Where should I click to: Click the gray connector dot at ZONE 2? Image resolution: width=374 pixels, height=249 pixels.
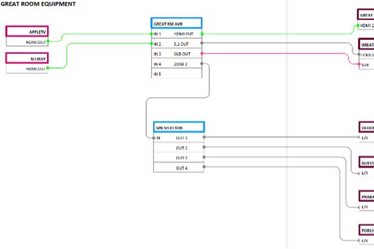pyautogui.click(x=202, y=63)
